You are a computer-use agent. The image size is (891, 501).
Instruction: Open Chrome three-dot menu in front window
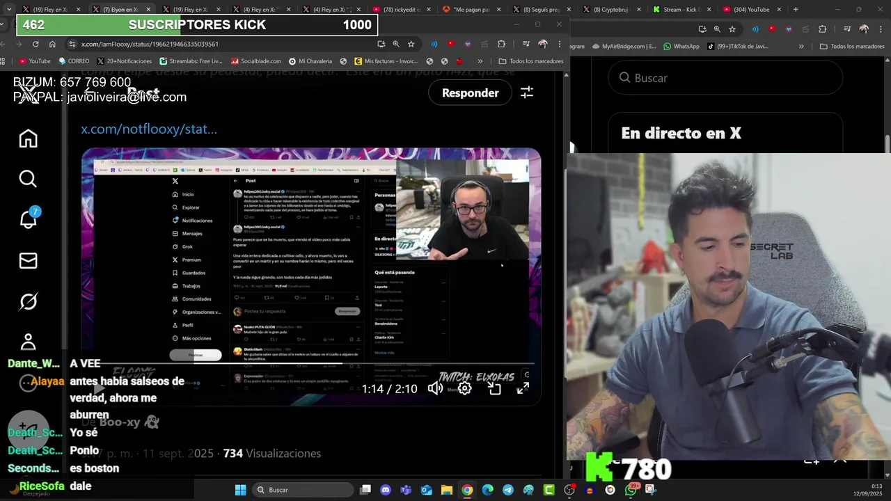point(560,44)
